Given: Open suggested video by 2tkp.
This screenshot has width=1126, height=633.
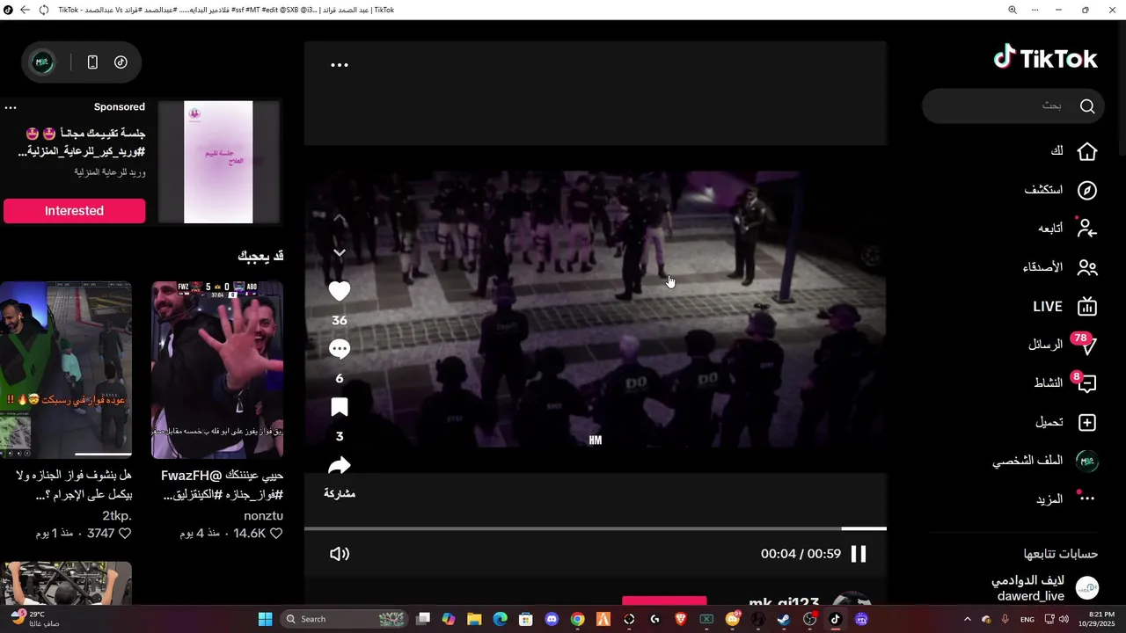Looking at the screenshot, I should [66, 370].
